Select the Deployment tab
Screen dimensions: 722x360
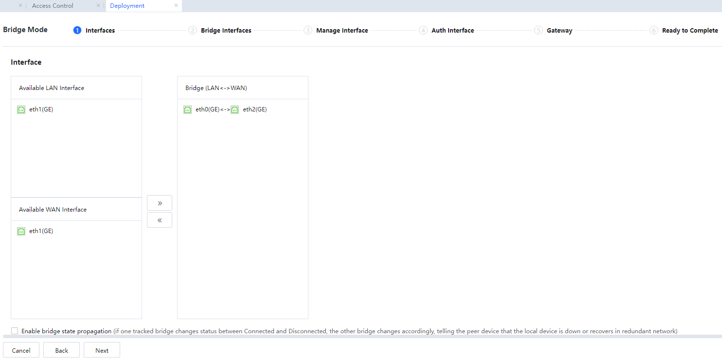point(127,6)
